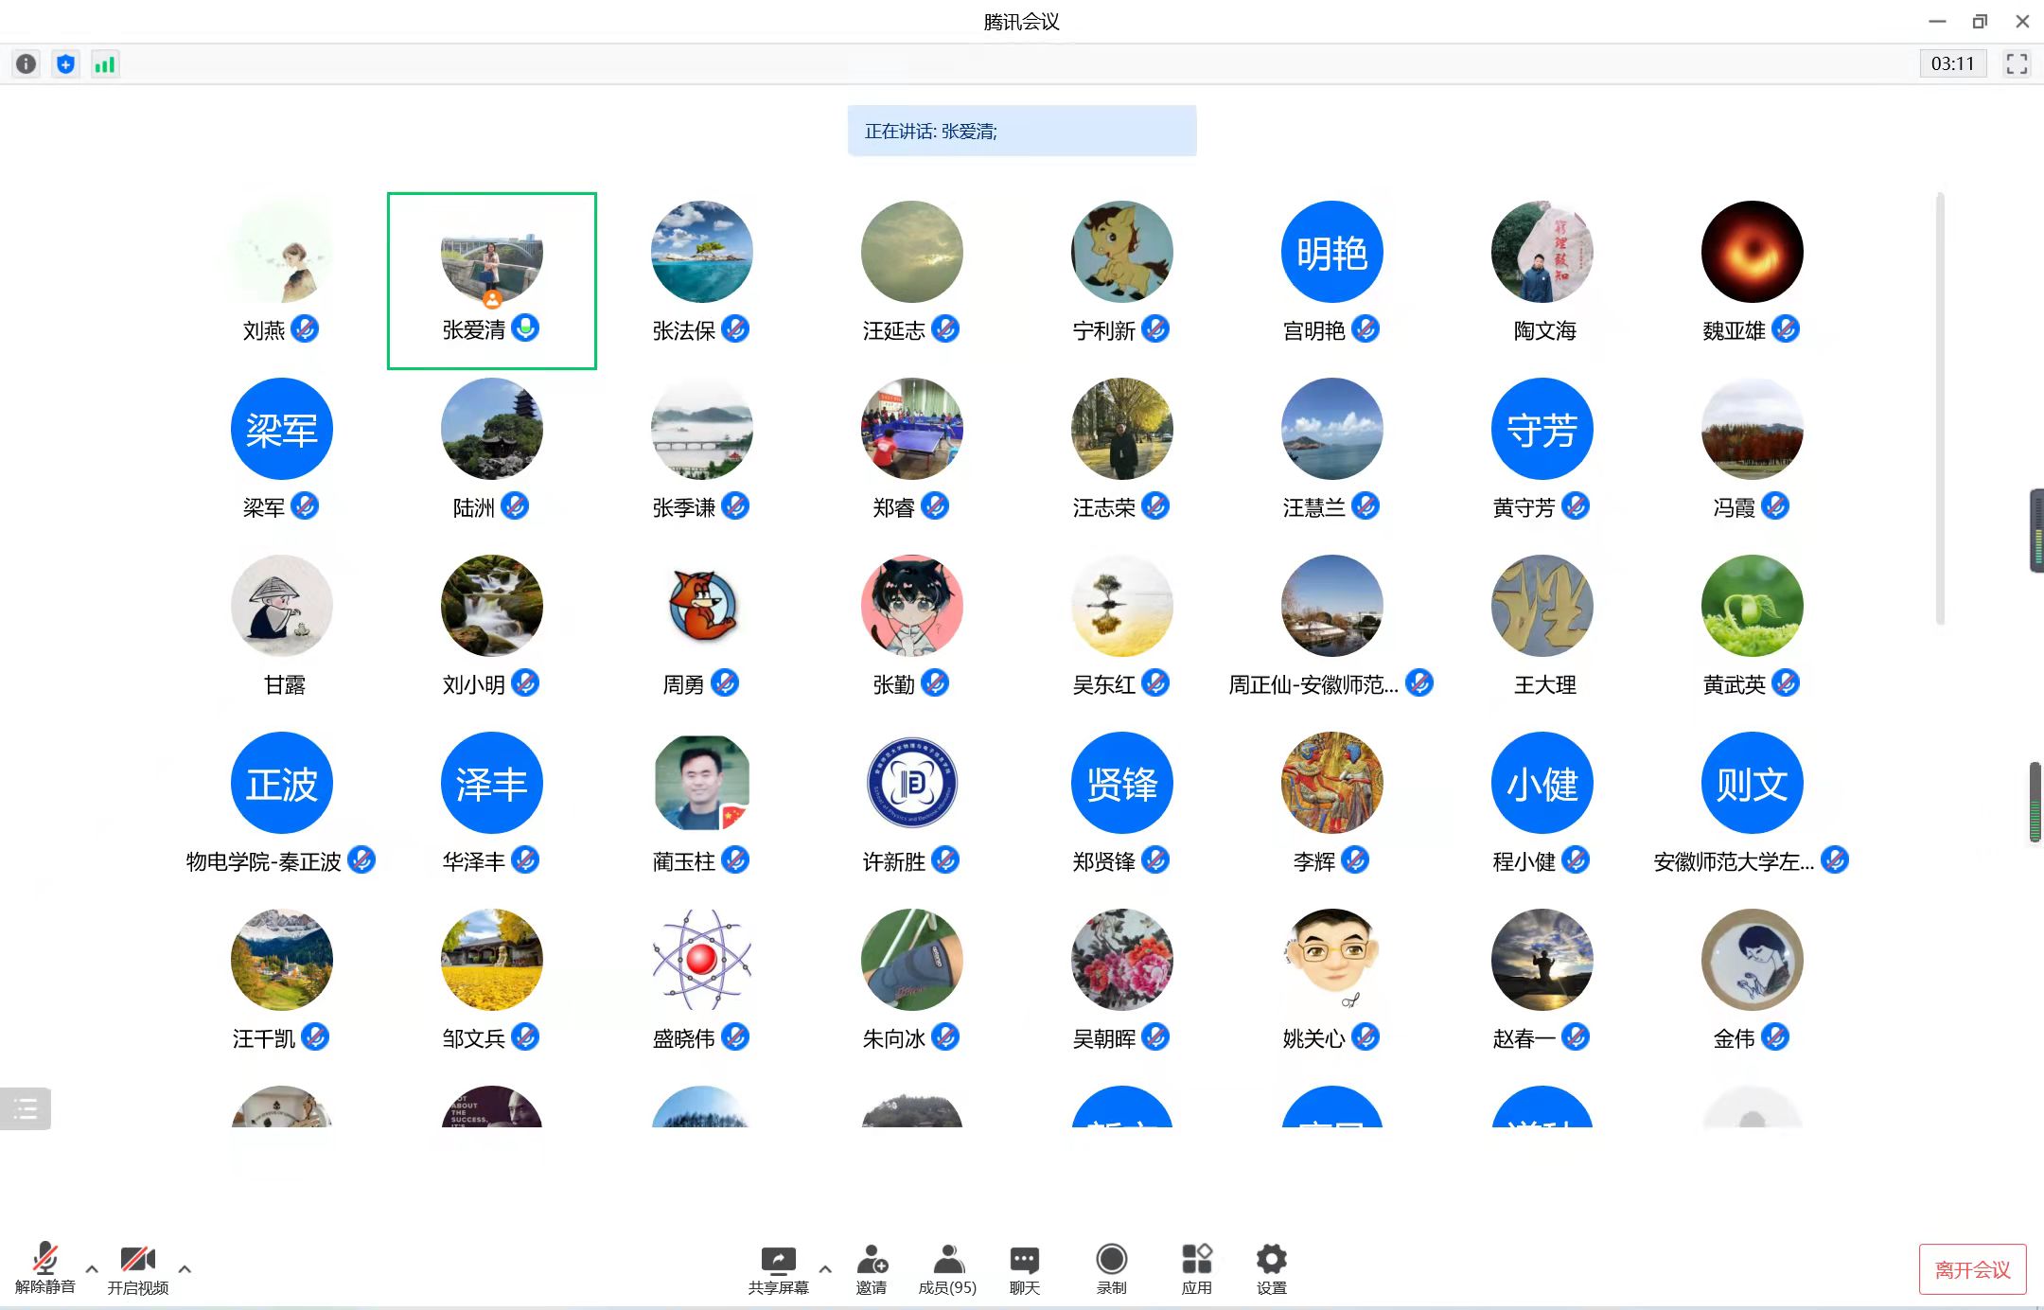Open the Apps (应用) icon

click(1197, 1269)
